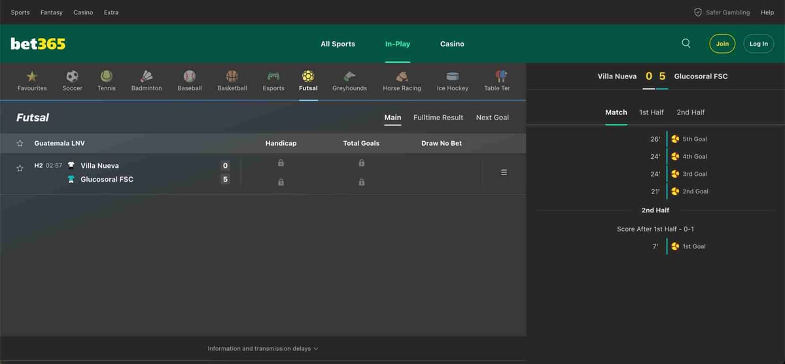The width and height of the screenshot is (785, 364).
Task: Select the Soccer sport icon
Action: (x=72, y=76)
